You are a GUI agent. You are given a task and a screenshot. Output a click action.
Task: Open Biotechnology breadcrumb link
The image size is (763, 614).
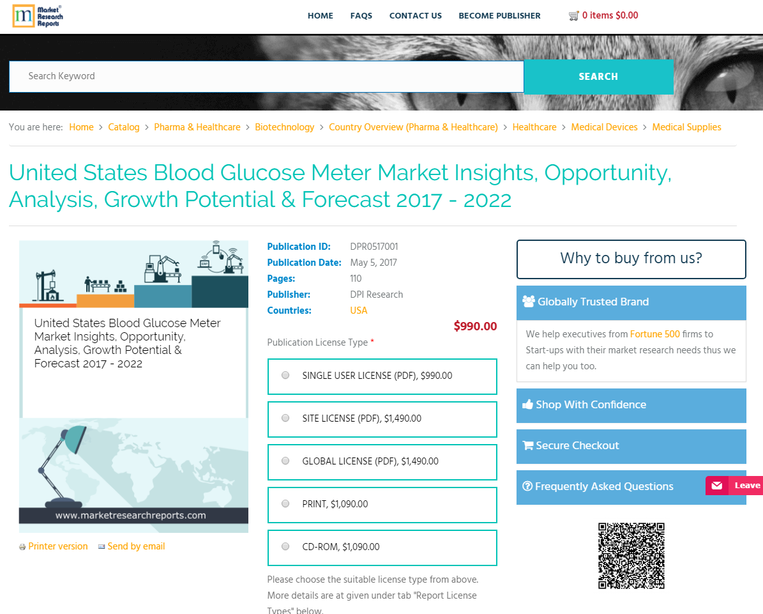pos(285,127)
